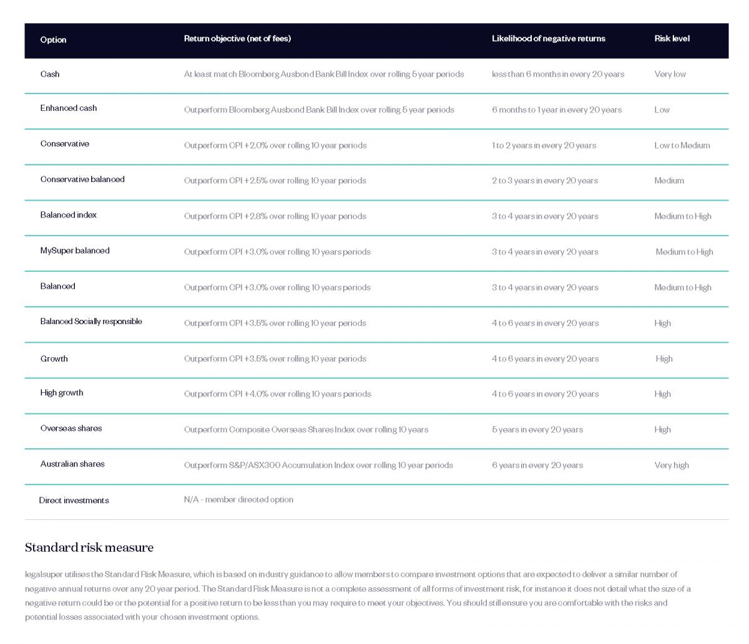Select the Balanced Socially responsible option
Viewport: 749px width, 644px height.
point(91,322)
